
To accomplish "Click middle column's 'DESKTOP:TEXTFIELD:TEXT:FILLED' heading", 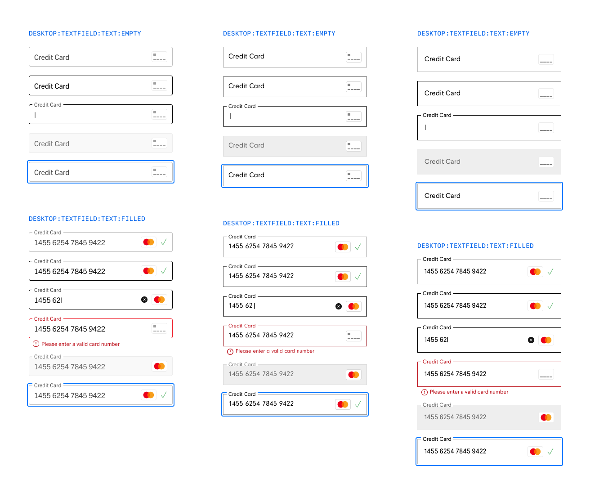I will [282, 223].
